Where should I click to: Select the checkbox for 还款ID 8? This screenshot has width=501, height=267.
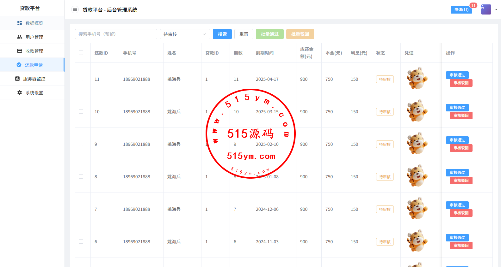coord(81,176)
